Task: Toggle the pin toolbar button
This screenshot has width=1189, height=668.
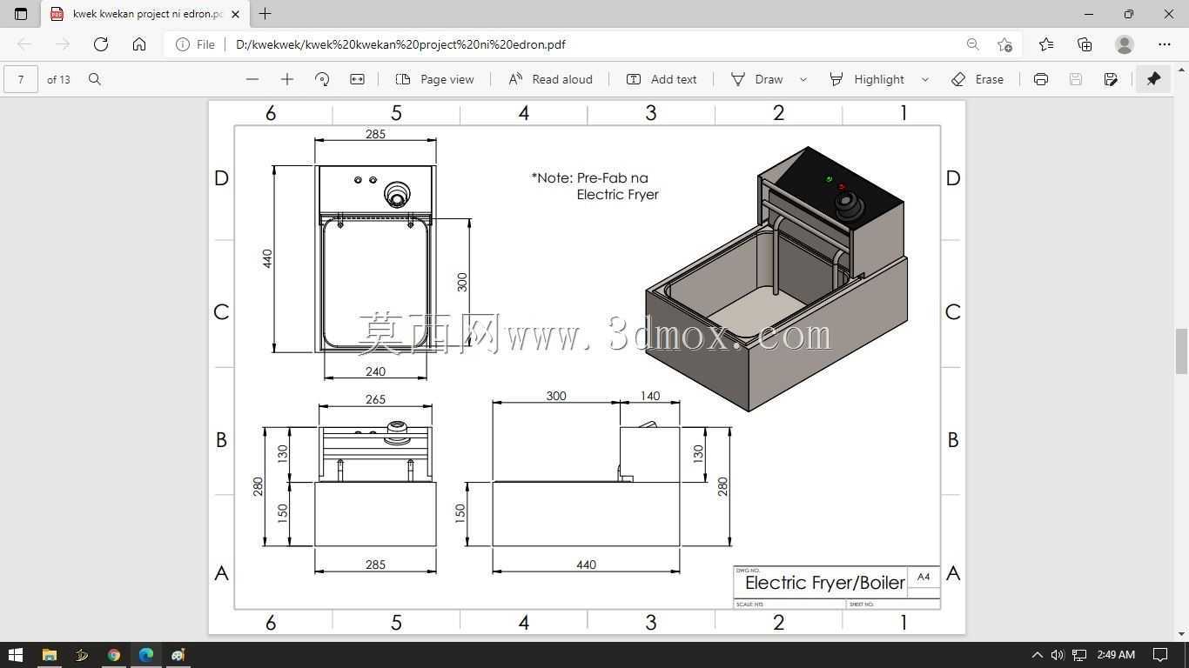Action: 1153,79
